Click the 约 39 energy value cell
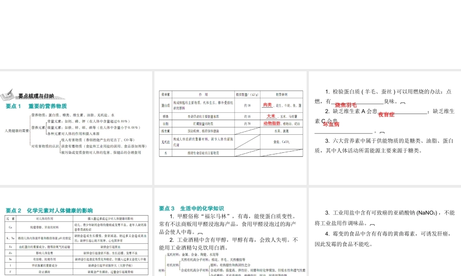 (x=247, y=124)
